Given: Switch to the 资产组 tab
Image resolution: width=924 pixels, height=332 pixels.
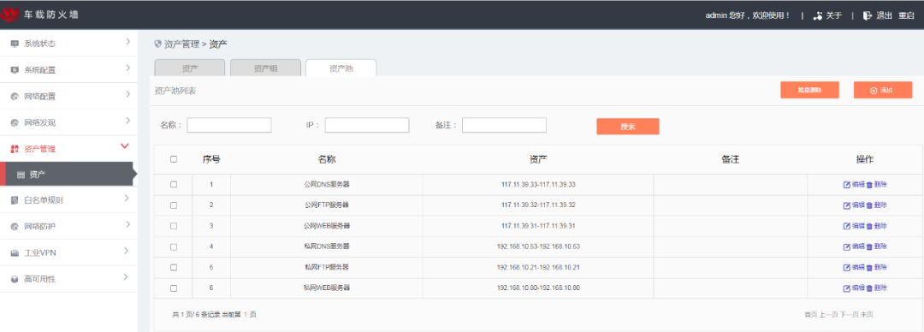Looking at the screenshot, I should (x=266, y=68).
